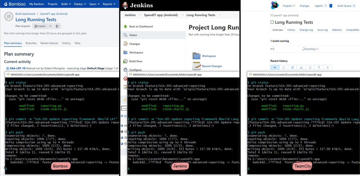Open the Workspace link in Jenkins main panel
Screen dimensions: 360x176
[x=209, y=56]
